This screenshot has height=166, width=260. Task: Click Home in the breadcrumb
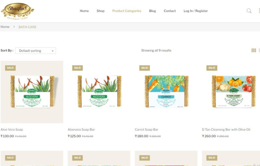[x=5, y=27]
